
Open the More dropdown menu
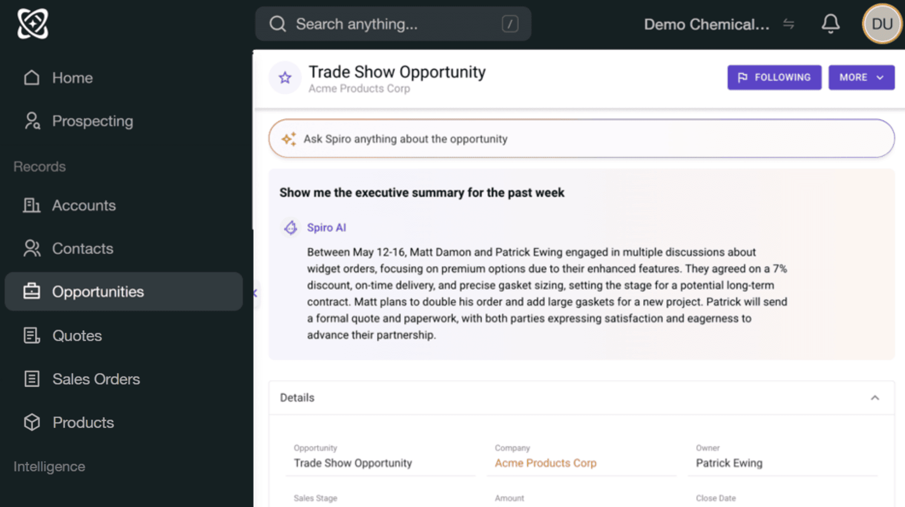tap(861, 77)
